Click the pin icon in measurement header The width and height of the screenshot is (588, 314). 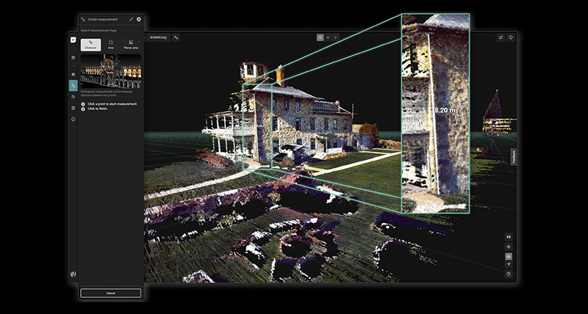click(131, 18)
